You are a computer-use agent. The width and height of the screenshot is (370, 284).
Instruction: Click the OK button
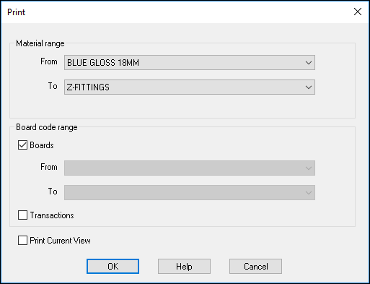point(113,267)
